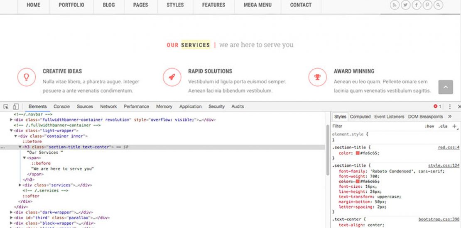The image size is (461, 228).
Task: Switch to the Console tab
Action: pos(61,107)
